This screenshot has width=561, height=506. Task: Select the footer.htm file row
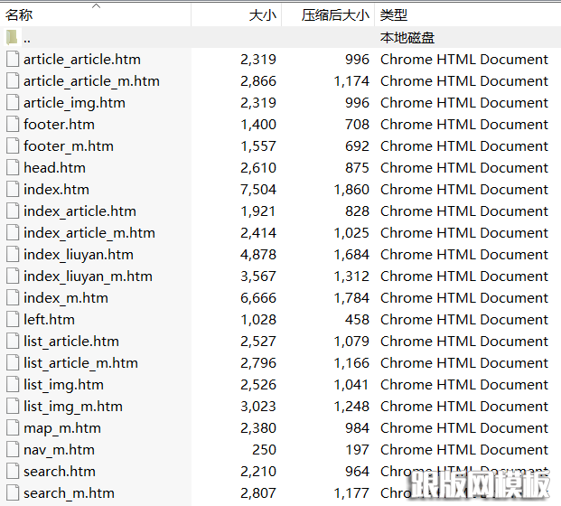coord(59,124)
